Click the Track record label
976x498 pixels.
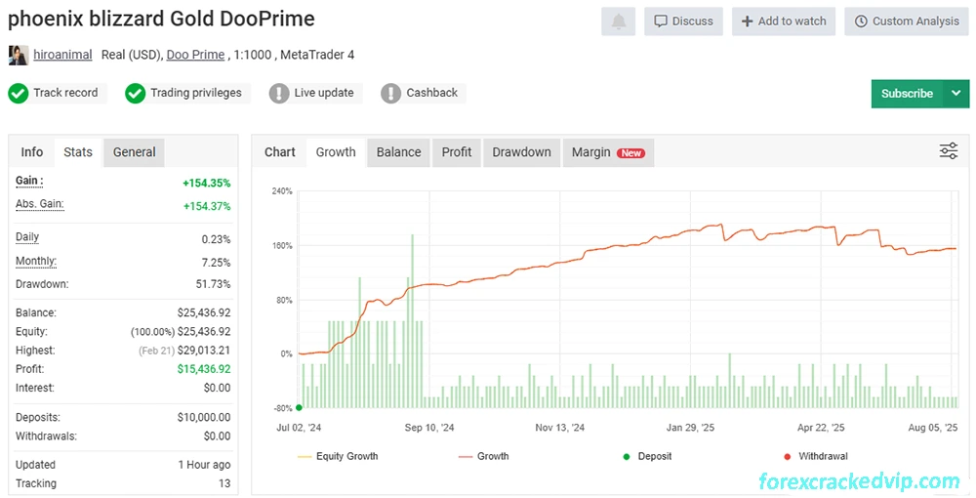[x=65, y=93]
